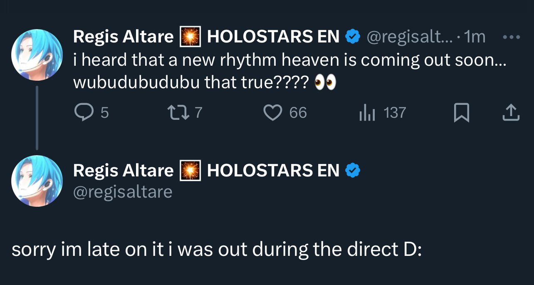Click the verified badge beside the truncated handle

coord(353,37)
